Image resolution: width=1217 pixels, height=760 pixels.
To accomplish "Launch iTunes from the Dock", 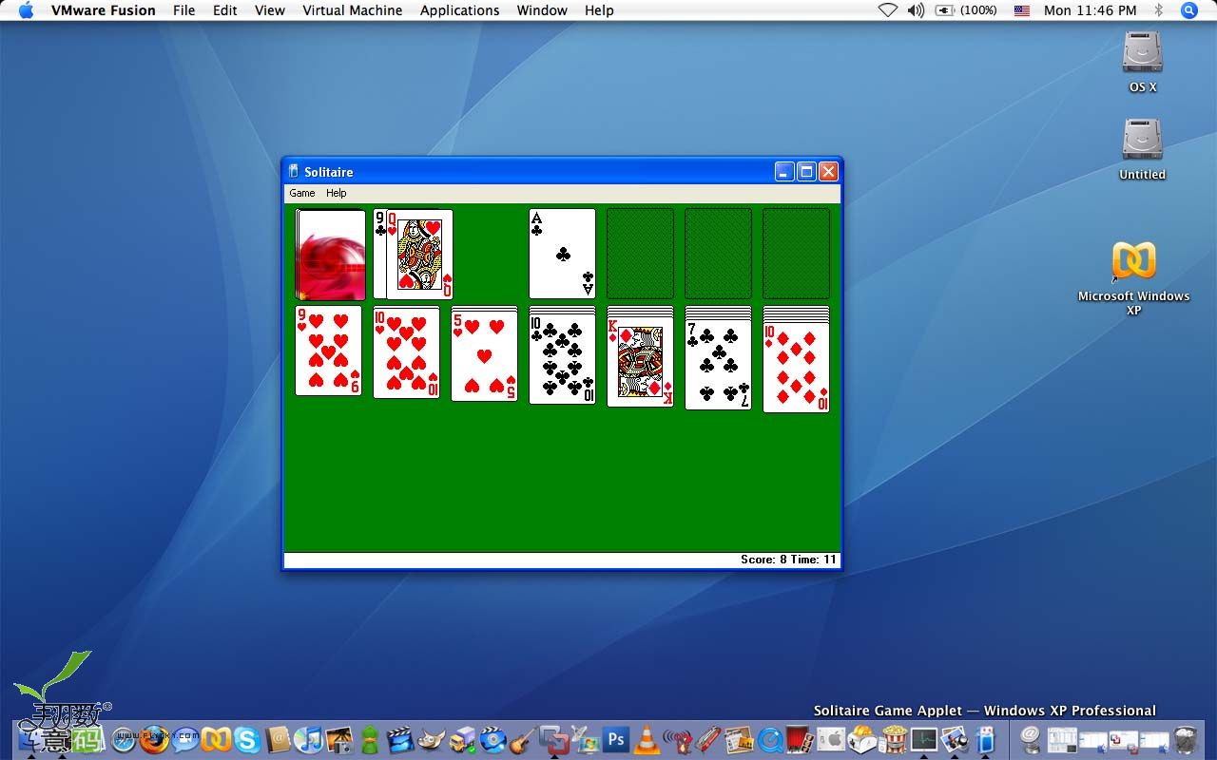I will [x=308, y=739].
